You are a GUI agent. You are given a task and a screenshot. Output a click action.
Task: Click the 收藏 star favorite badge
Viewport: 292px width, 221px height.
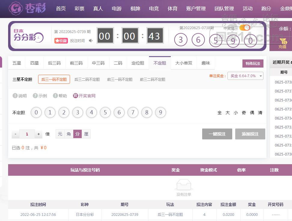click(61, 41)
